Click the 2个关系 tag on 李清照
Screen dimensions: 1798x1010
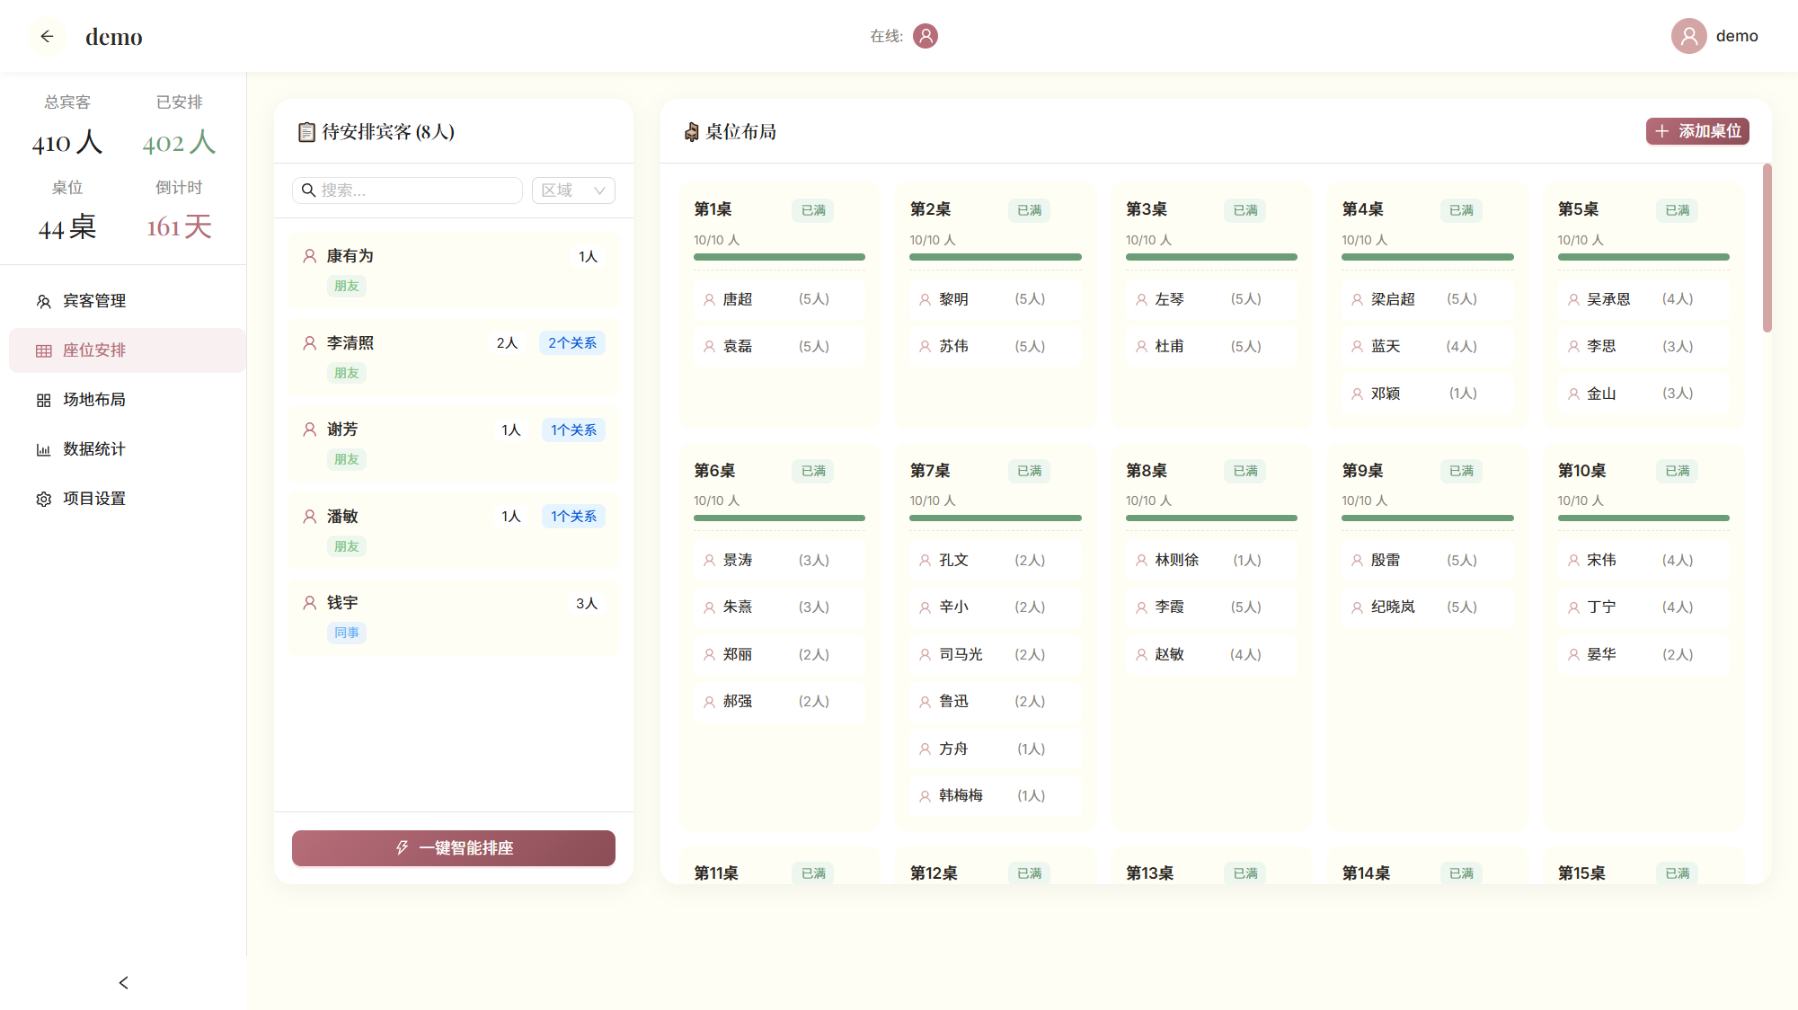coord(572,343)
